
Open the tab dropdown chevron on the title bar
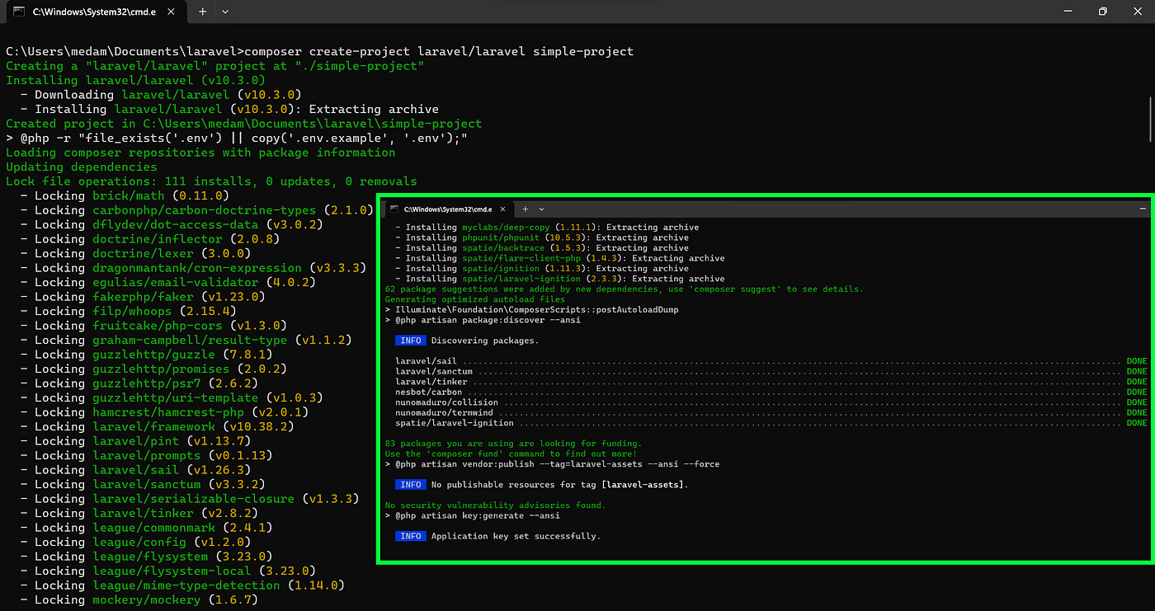(224, 12)
